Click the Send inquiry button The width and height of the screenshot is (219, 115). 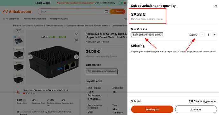pos(152,109)
